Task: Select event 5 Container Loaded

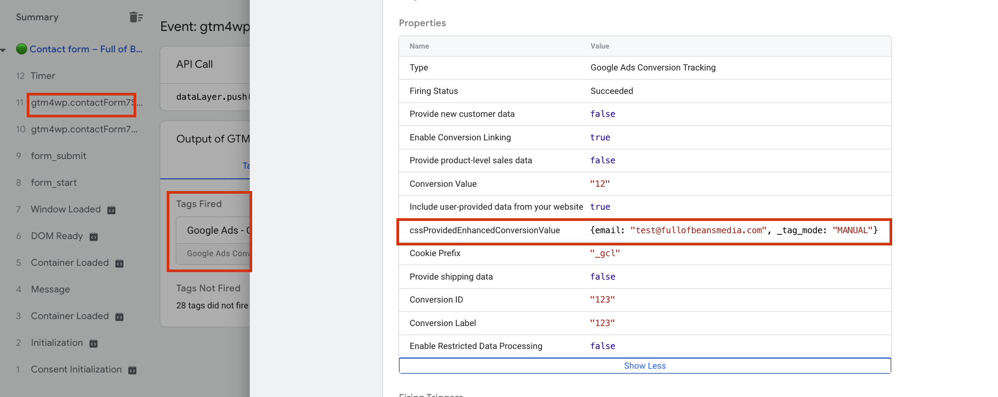Action: (x=69, y=263)
